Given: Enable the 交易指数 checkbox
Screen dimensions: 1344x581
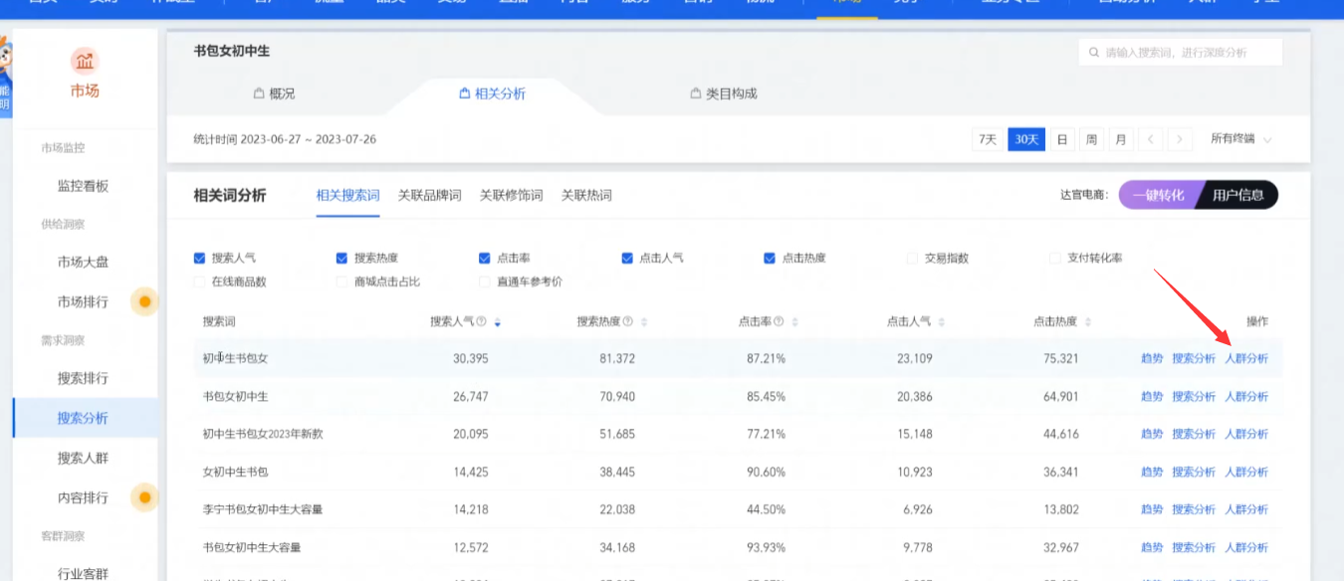Looking at the screenshot, I should 912,259.
